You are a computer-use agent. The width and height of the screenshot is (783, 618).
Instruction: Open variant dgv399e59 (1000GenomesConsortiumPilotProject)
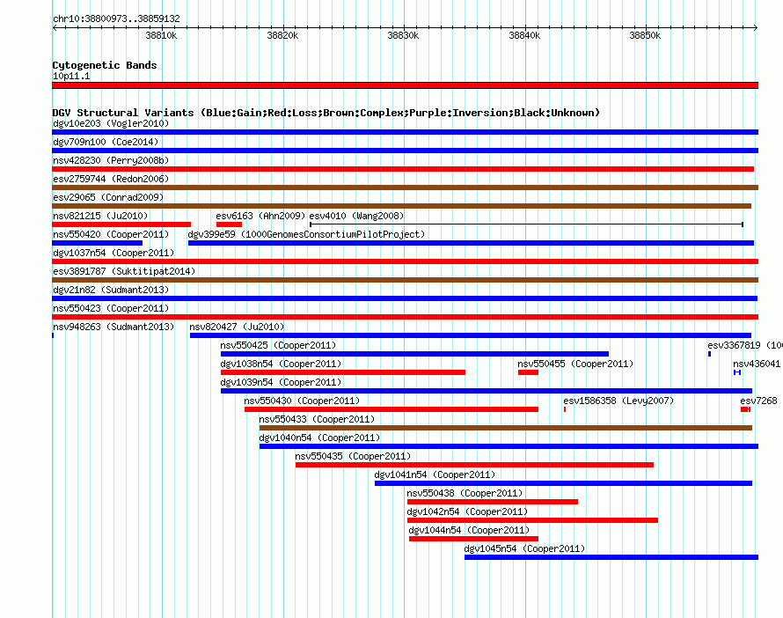(307, 234)
